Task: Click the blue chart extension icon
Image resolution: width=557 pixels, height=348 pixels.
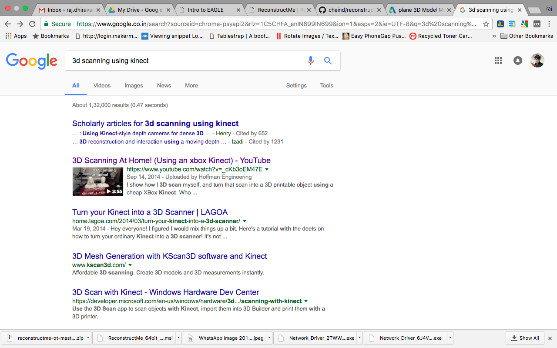Action: click(500, 24)
